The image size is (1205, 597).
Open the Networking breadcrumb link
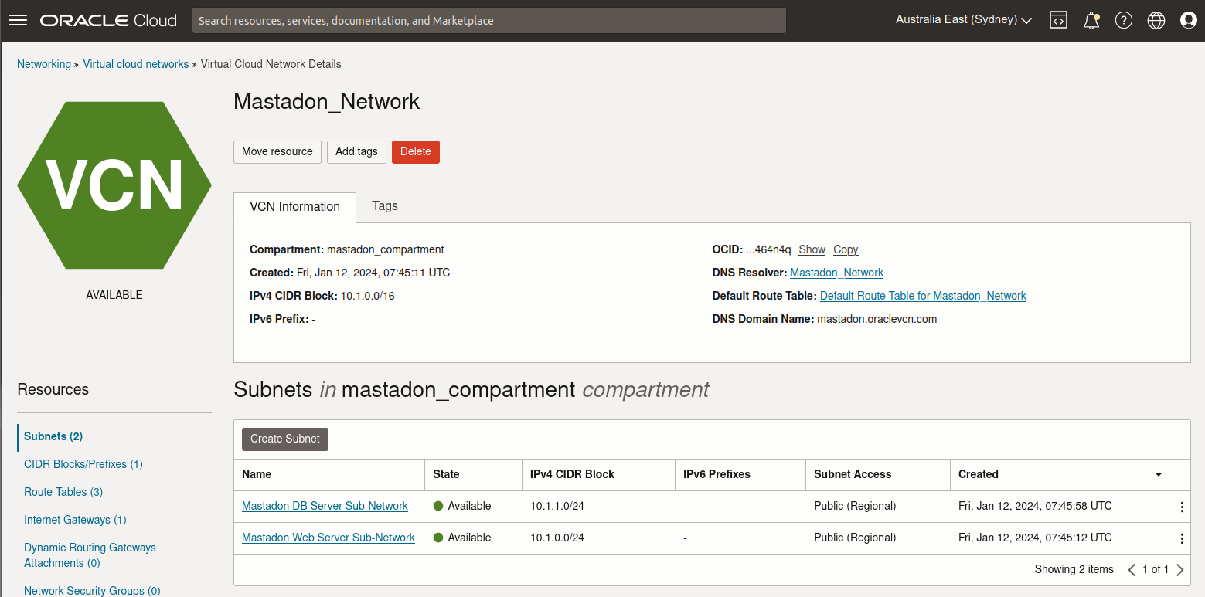(44, 64)
